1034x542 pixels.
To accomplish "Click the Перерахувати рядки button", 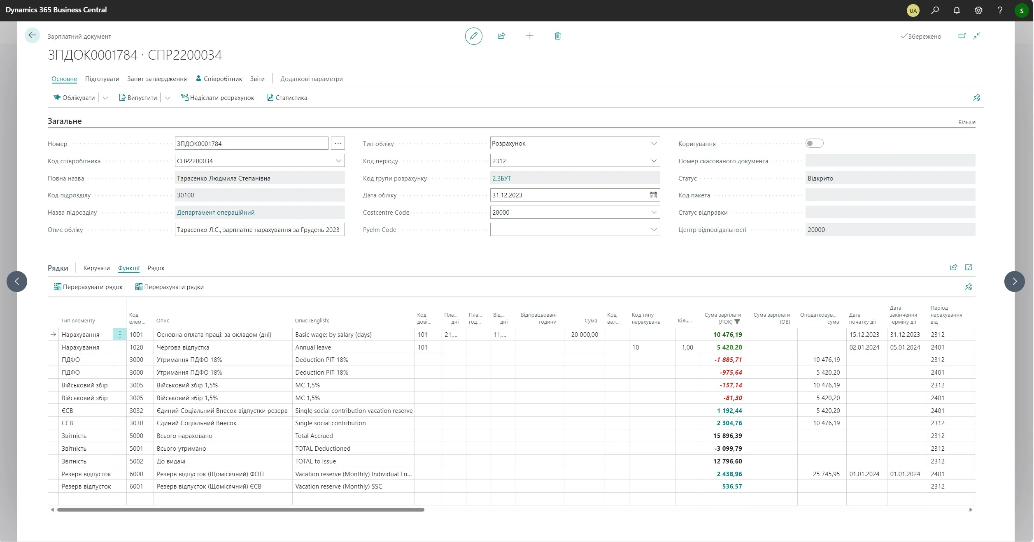I will 170,287.
